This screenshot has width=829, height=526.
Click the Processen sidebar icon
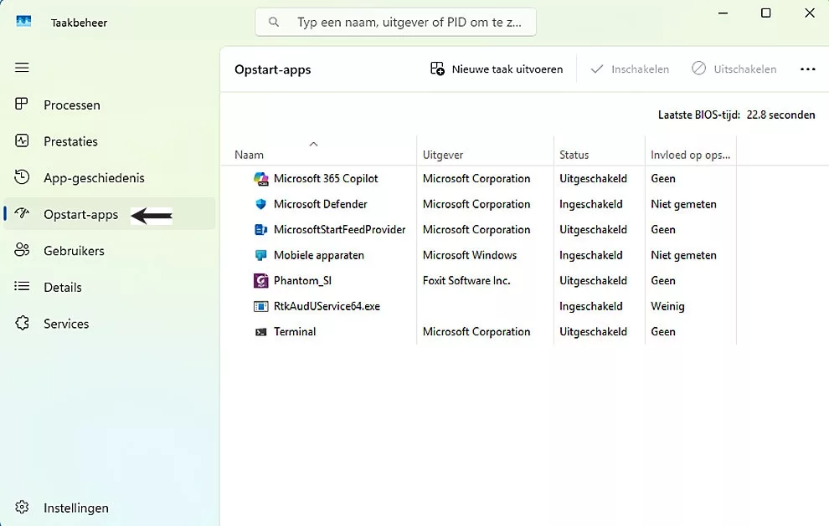[22, 104]
